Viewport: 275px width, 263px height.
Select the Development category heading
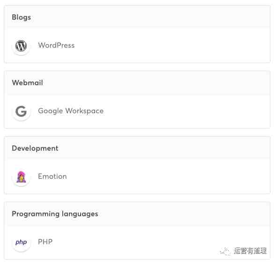point(35,148)
